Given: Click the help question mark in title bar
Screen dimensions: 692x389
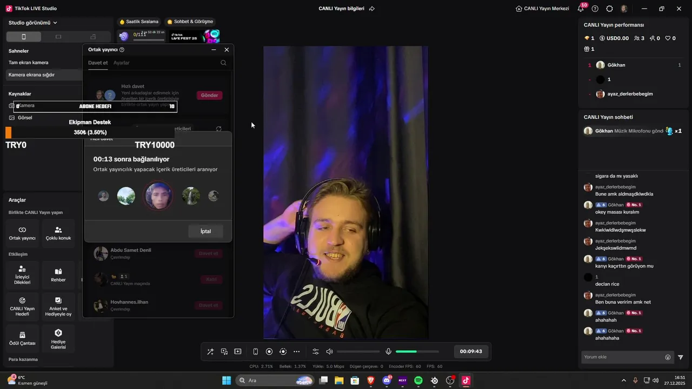Looking at the screenshot, I should coord(595,9).
